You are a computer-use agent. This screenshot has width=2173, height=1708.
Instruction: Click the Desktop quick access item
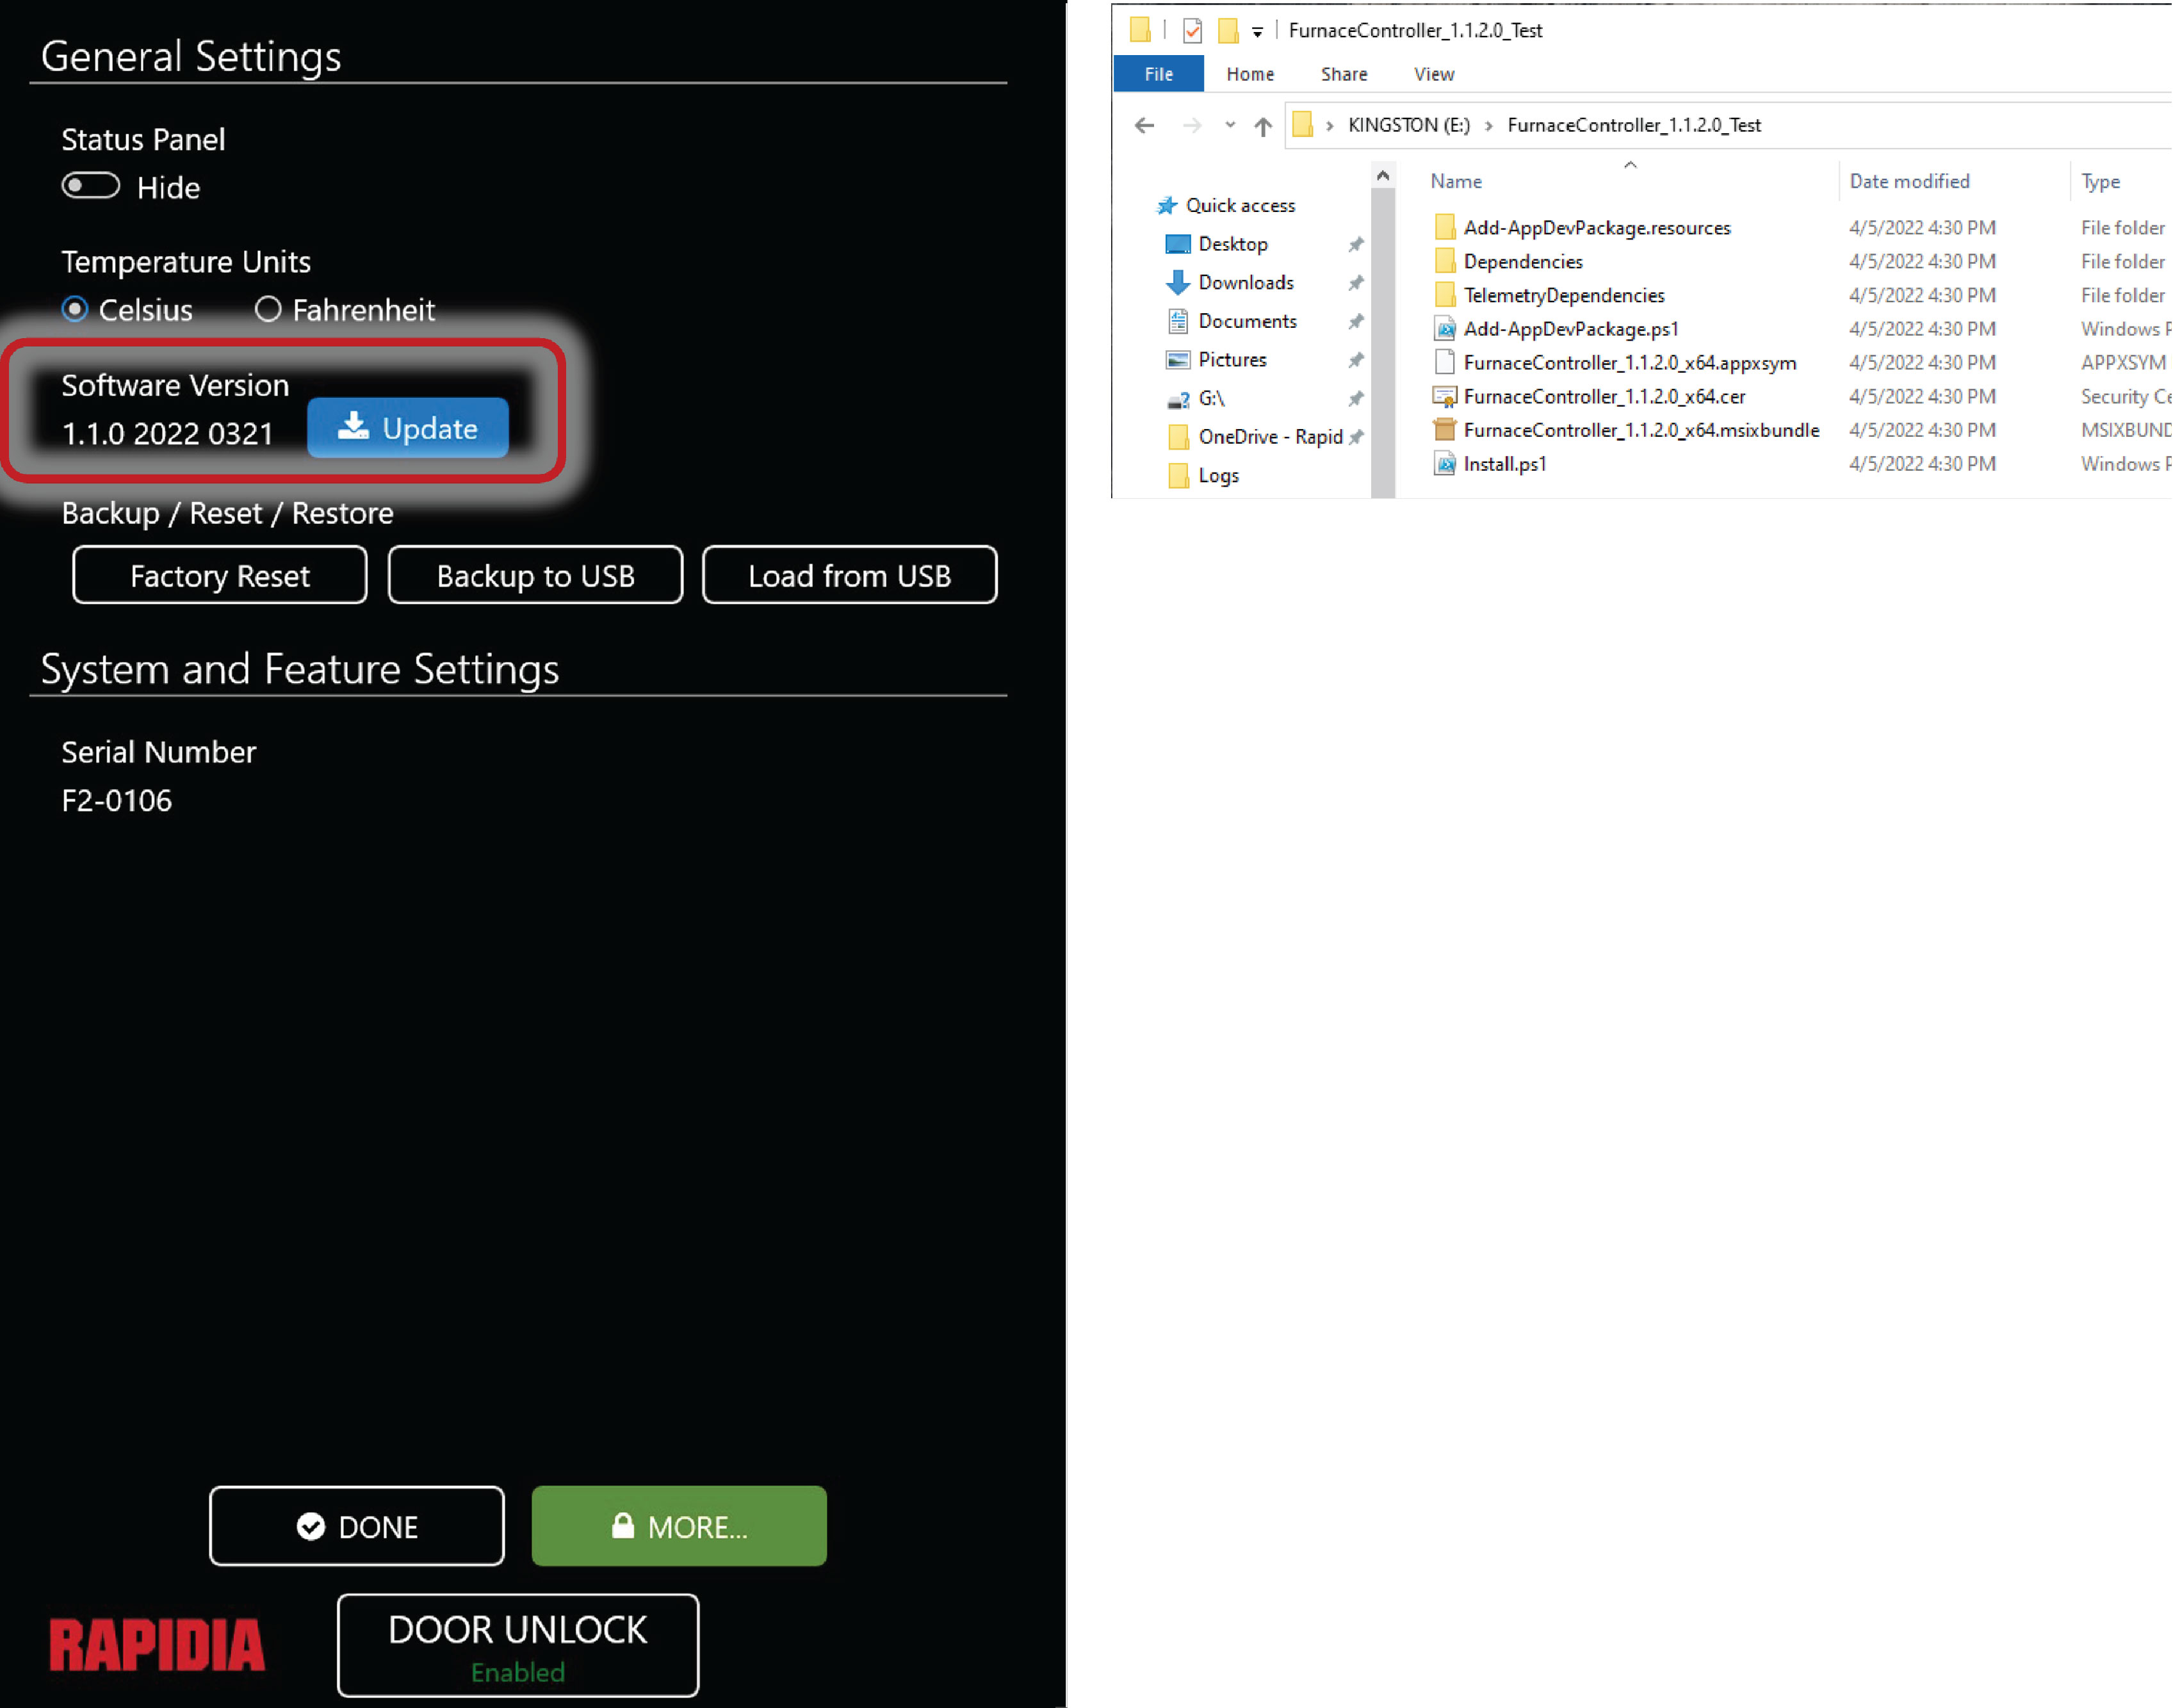pyautogui.click(x=1232, y=244)
